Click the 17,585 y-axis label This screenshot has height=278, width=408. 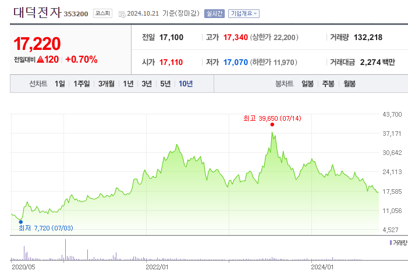[392, 192]
